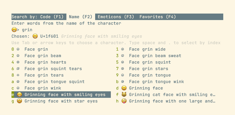Click the Grinning face emoji icon

pos(124,88)
